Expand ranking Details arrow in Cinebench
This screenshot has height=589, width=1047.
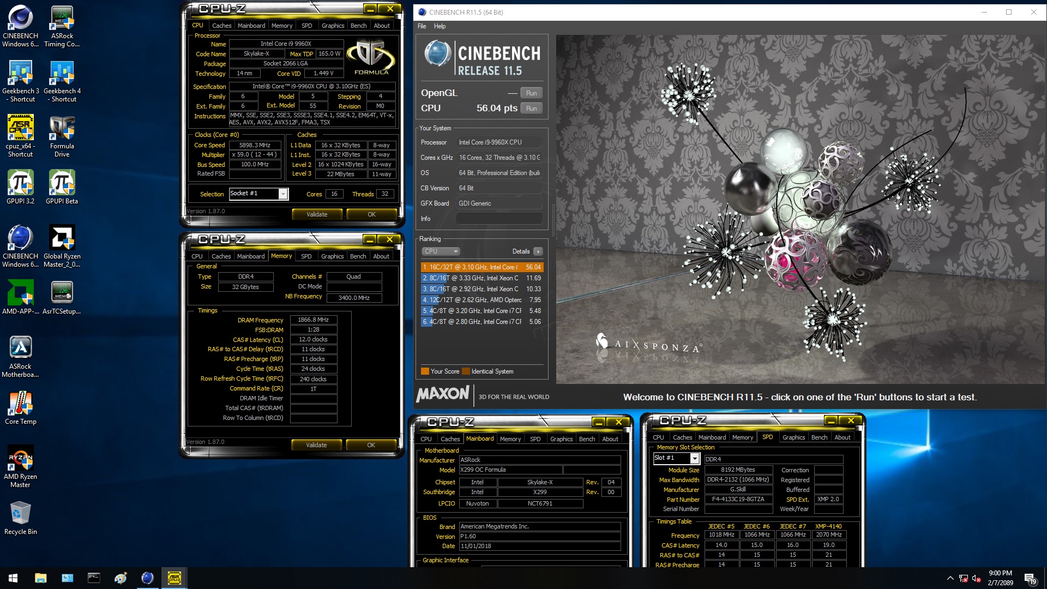pyautogui.click(x=538, y=251)
